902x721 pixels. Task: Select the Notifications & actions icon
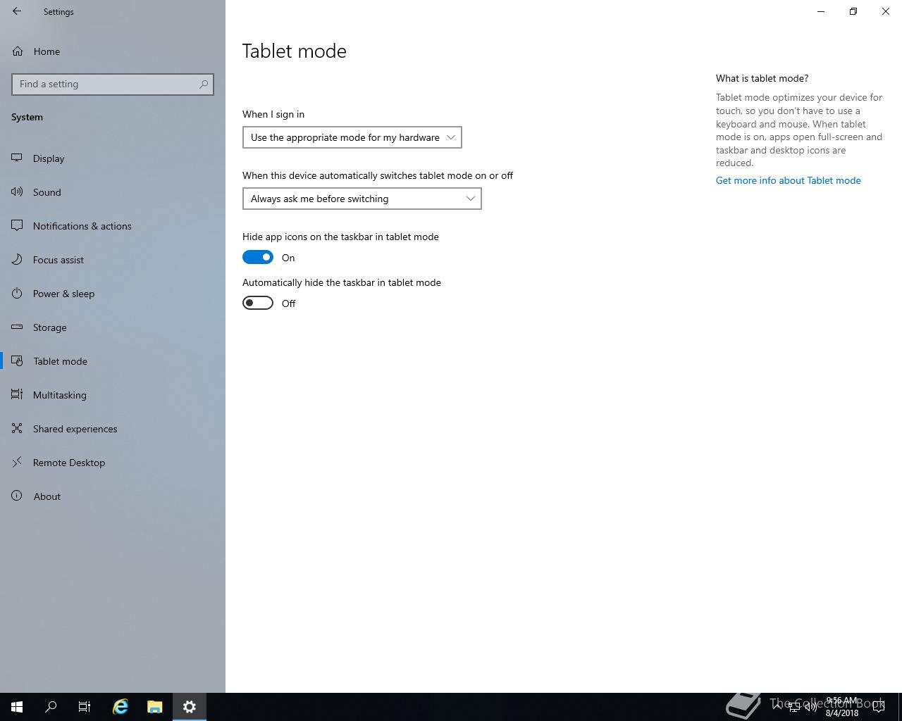tap(17, 226)
